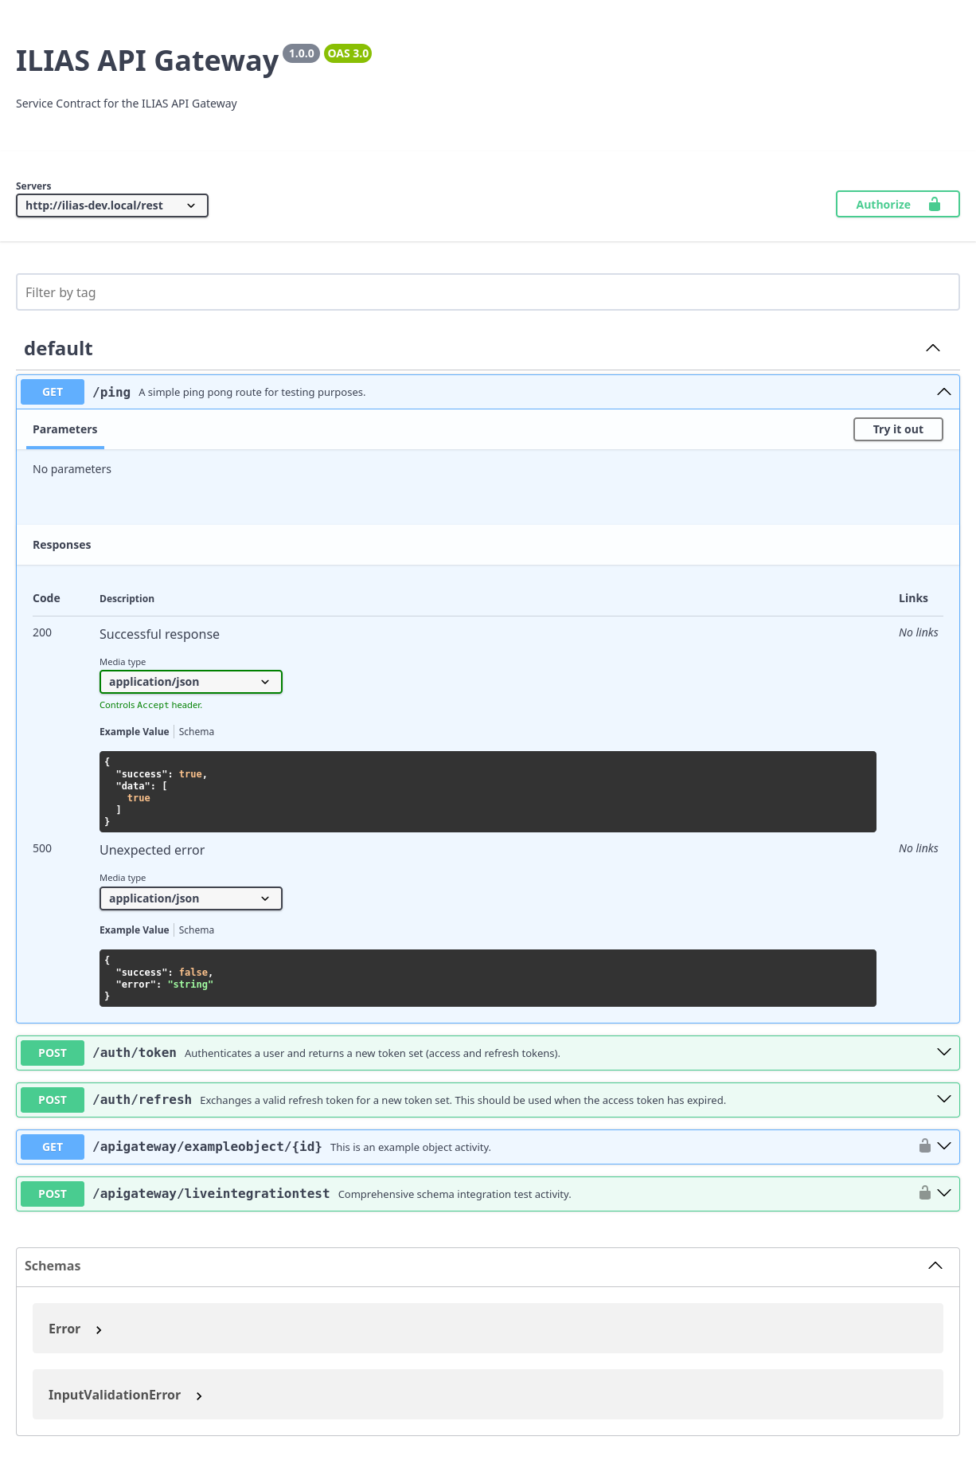Click the Authorize button

point(897,205)
